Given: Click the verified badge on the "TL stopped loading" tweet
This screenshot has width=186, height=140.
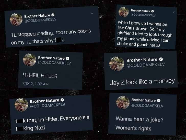Looking at the screenshot, I should click(x=53, y=15).
